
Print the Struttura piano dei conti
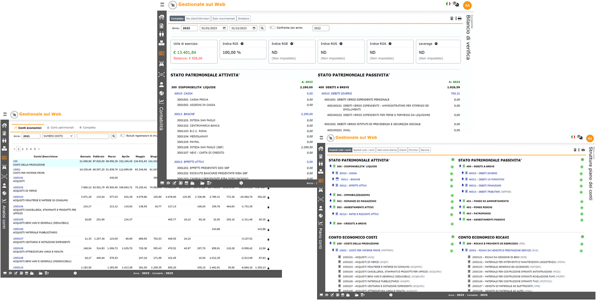(582, 150)
